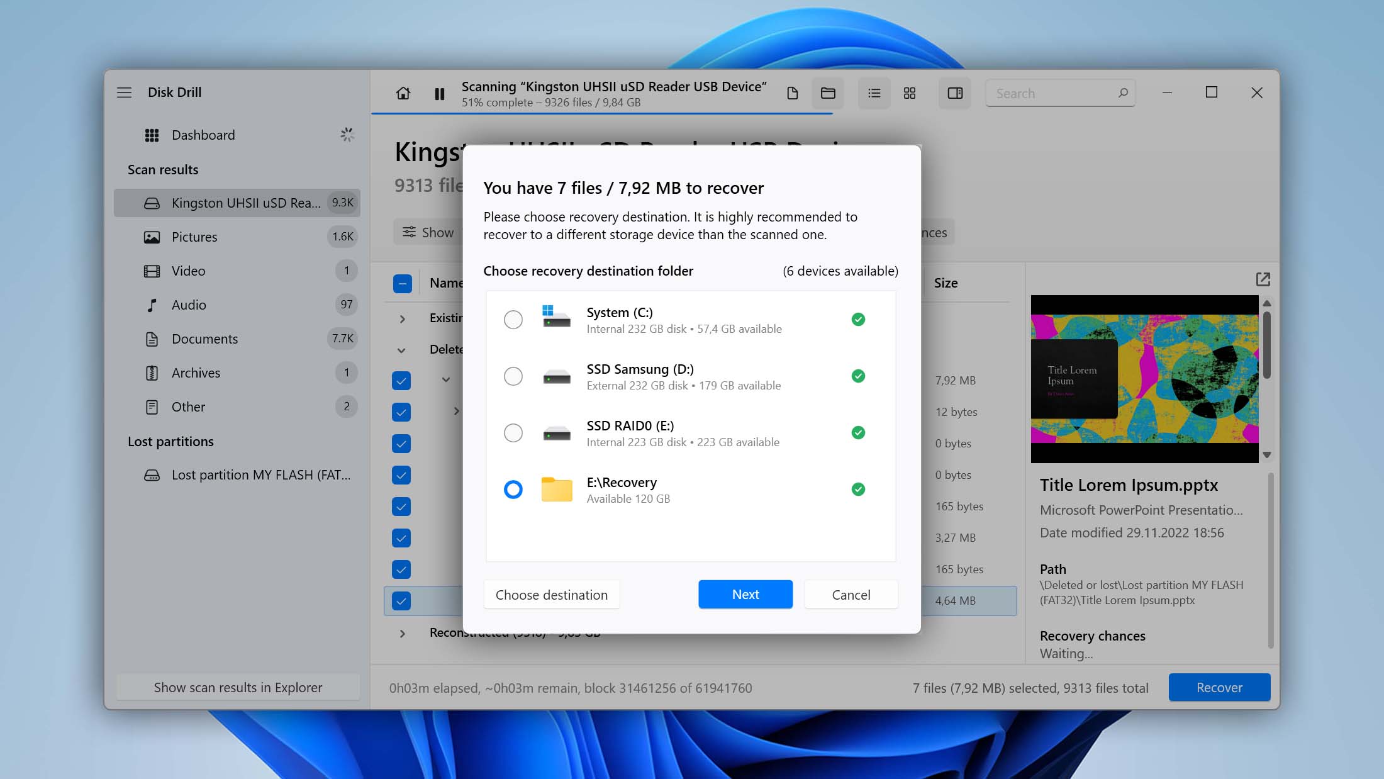Open preview in external window icon
This screenshot has width=1384, height=779.
[1263, 279]
